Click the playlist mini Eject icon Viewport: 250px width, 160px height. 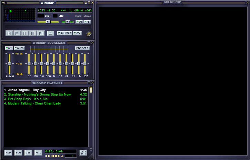tap(62, 156)
